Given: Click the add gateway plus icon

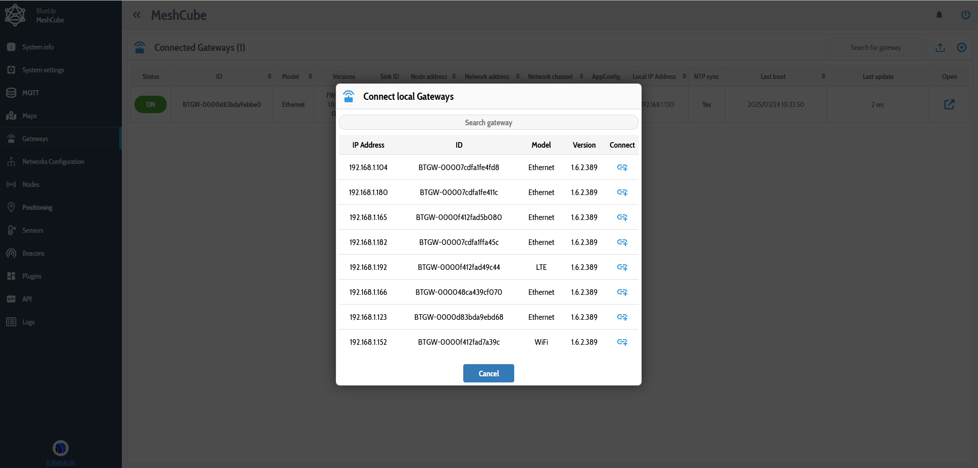Looking at the screenshot, I should pos(961,47).
